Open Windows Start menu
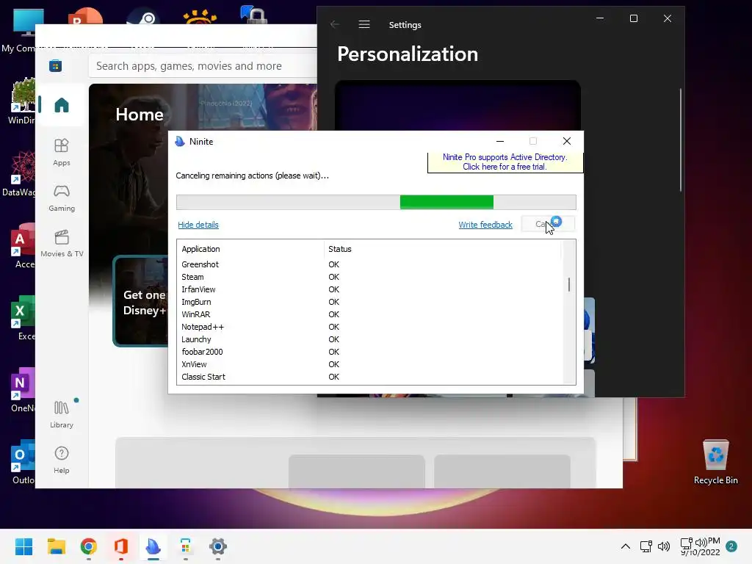Screen dimensions: 752x564 click(x=23, y=546)
